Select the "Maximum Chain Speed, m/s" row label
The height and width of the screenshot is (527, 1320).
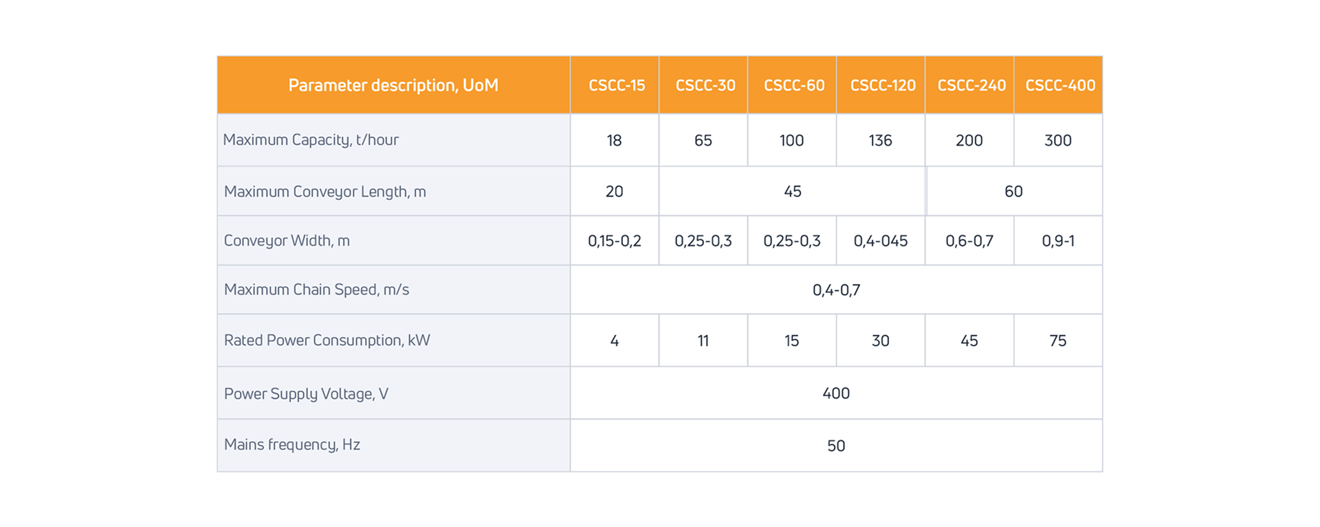[316, 290]
